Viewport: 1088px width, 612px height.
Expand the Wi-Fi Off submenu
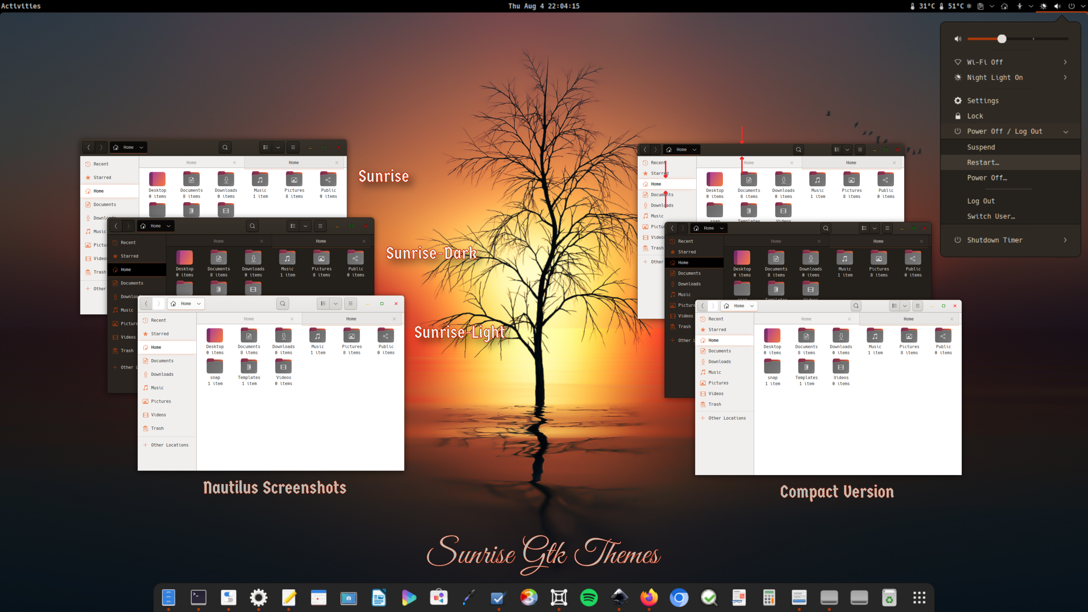pos(1065,62)
